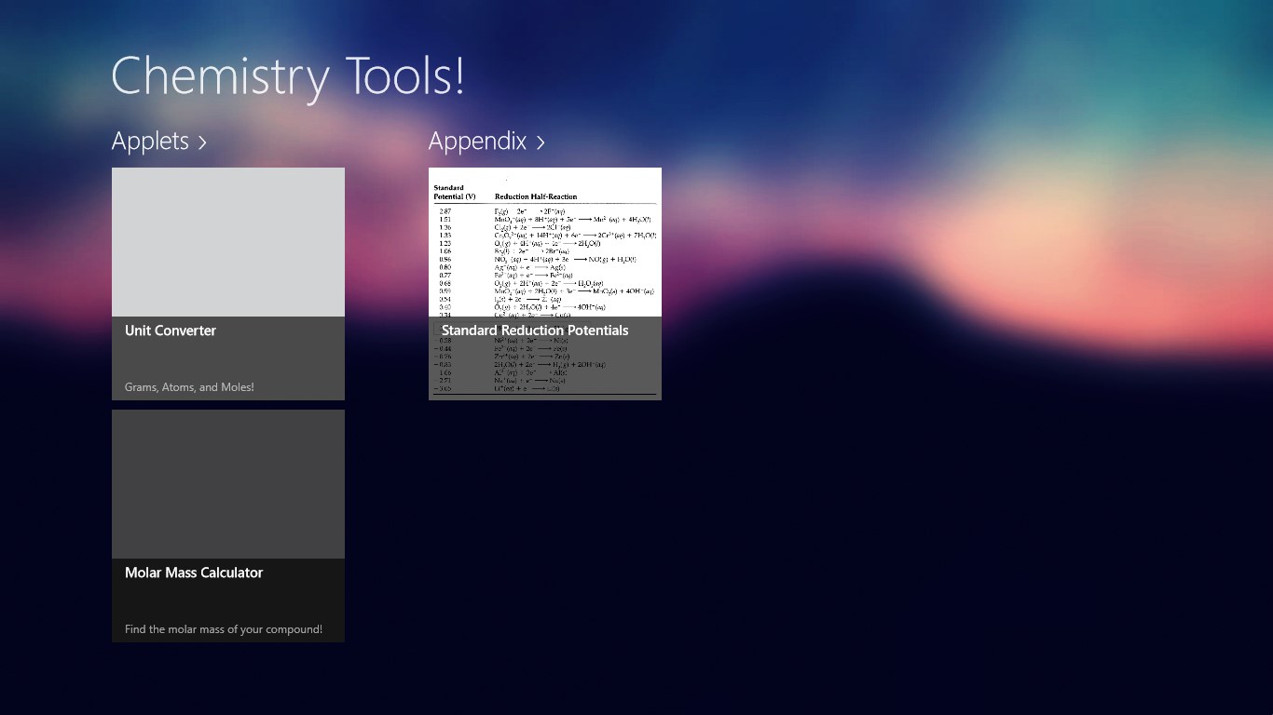Open the Molar Mass Calculator tile image
1273x715 pixels.
pos(227,484)
